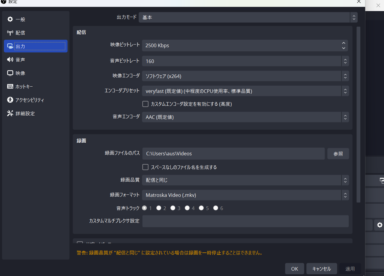Click the background window's close X
The image size is (384, 276).
pos(378,5)
